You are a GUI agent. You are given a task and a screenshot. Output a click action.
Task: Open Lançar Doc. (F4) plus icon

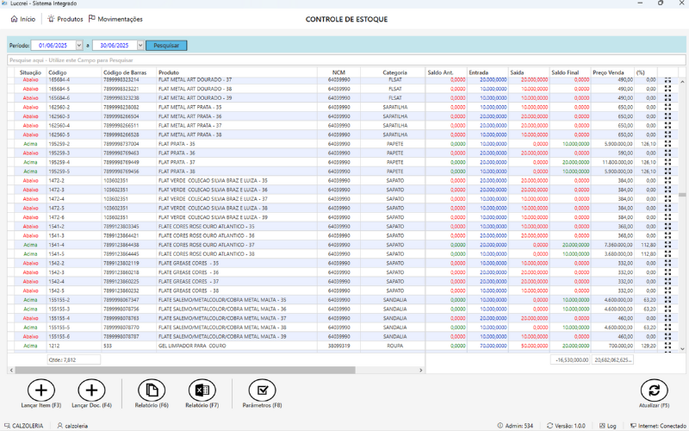coord(92,390)
